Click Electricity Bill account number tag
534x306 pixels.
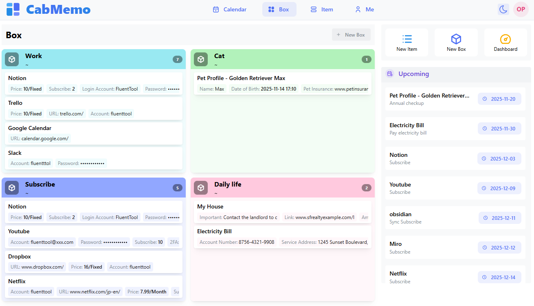(x=237, y=242)
